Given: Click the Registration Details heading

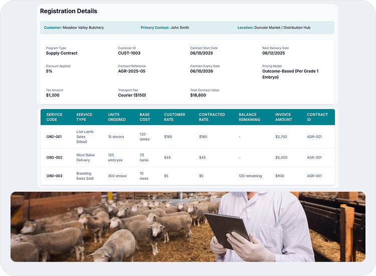Looking at the screenshot, I should pyautogui.click(x=69, y=11).
